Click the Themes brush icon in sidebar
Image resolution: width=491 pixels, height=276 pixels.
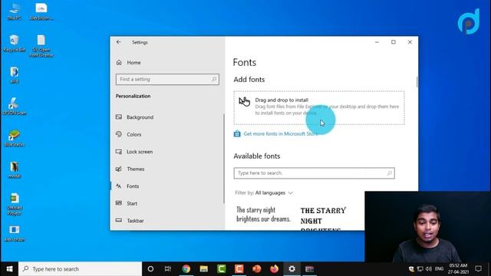(119, 169)
